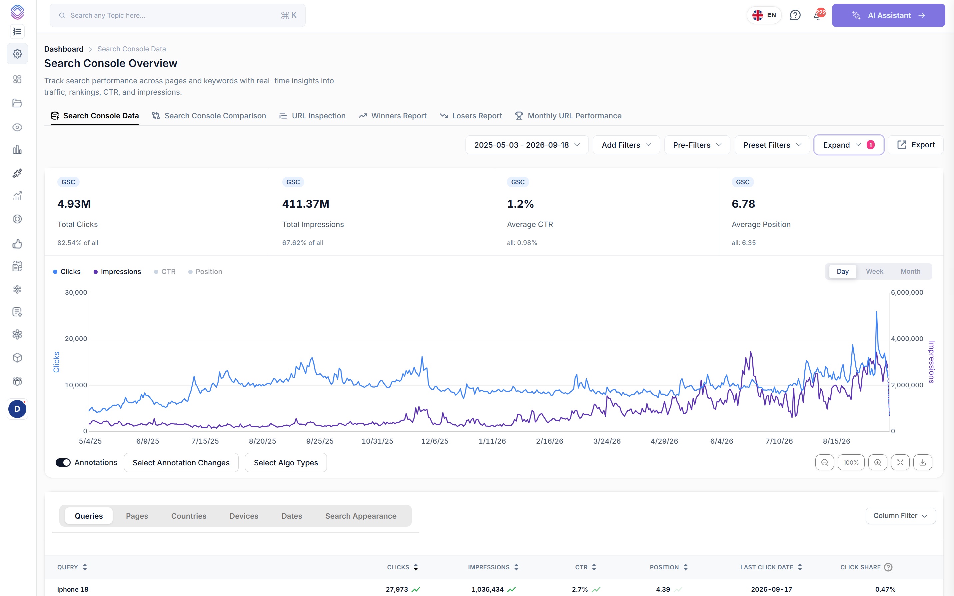Select the Devices table tab

click(x=244, y=516)
